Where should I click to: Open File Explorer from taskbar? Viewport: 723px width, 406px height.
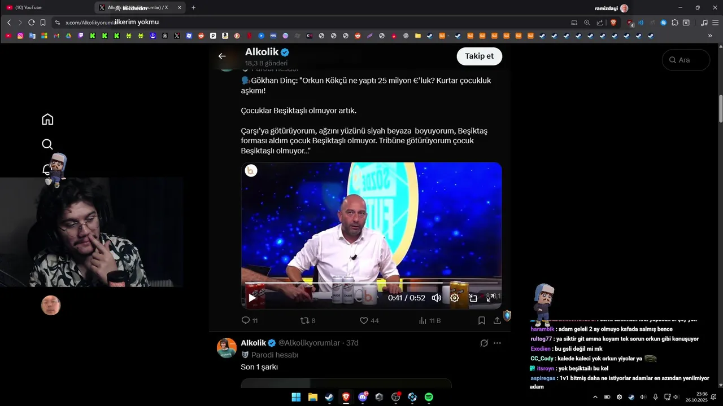coord(312,397)
